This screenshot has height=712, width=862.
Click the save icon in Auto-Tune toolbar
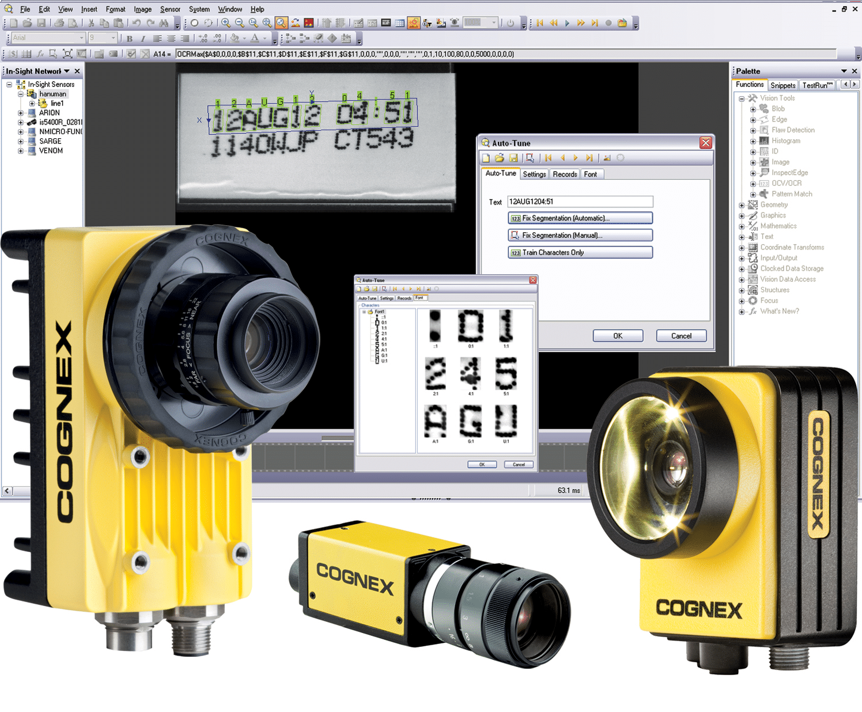coord(513,158)
